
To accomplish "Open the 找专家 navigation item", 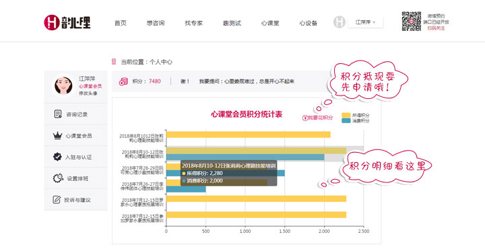I will (x=193, y=23).
